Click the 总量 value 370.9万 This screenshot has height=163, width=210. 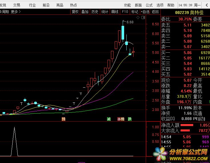(x=184, y=96)
